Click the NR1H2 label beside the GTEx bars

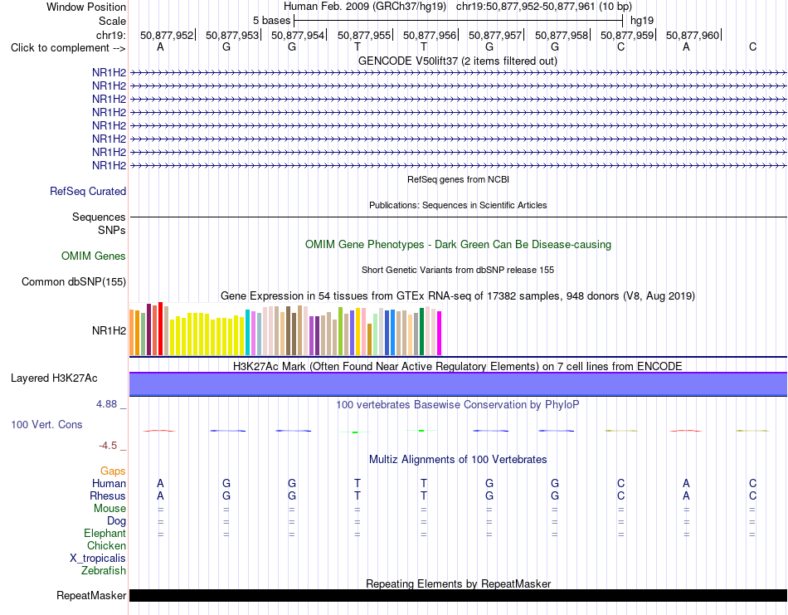coord(109,330)
